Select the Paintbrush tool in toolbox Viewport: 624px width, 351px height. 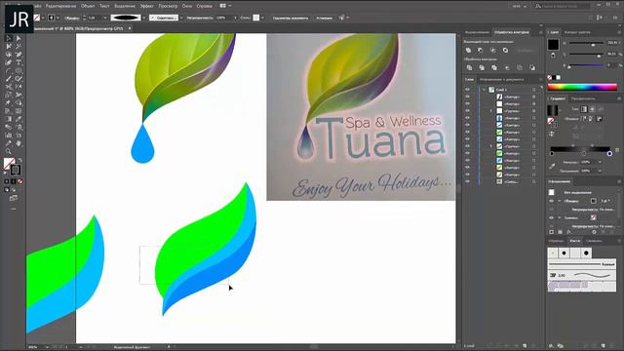click(9, 79)
